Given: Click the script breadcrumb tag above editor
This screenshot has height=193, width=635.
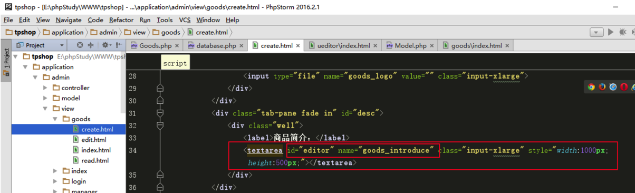Looking at the screenshot, I should [175, 63].
